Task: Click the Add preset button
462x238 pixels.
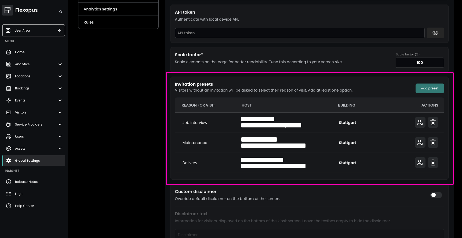Action: [x=430, y=88]
